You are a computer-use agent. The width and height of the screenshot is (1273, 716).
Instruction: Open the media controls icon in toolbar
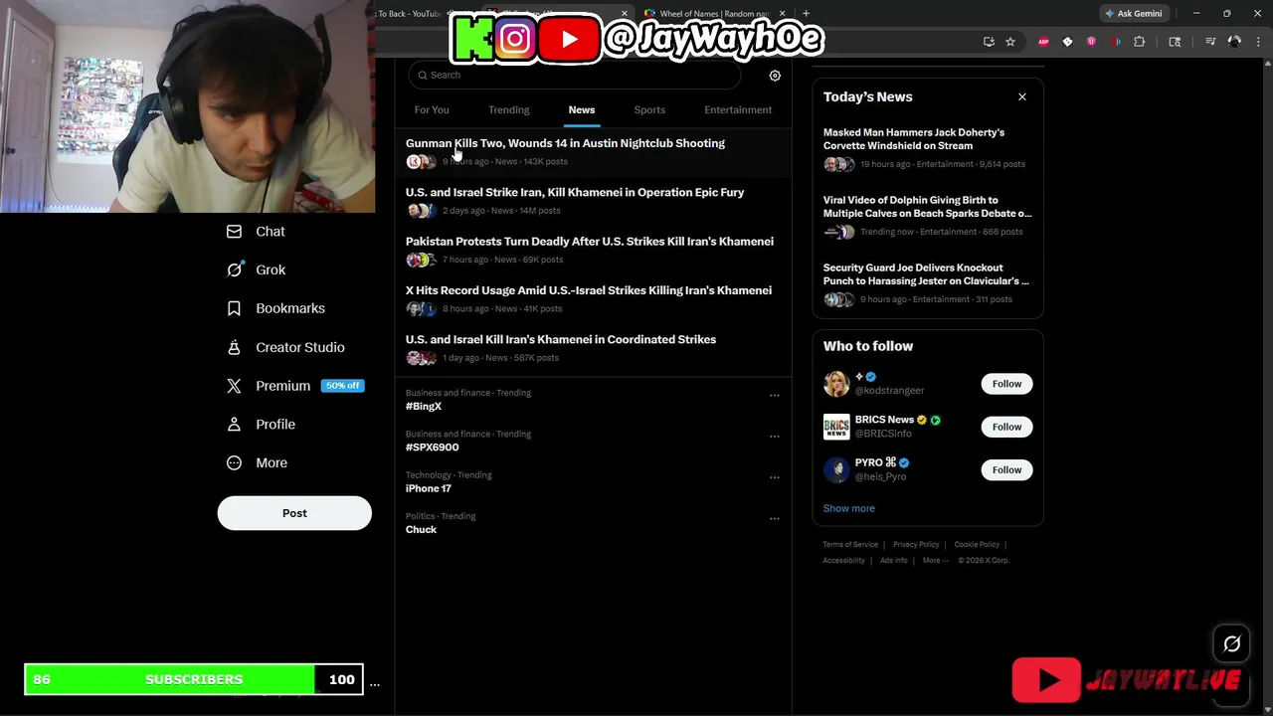click(x=1210, y=42)
